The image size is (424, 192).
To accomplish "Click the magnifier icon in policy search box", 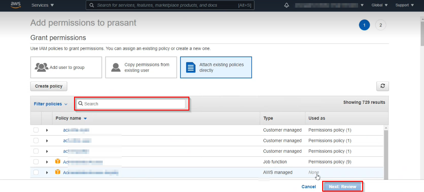I will click(81, 103).
